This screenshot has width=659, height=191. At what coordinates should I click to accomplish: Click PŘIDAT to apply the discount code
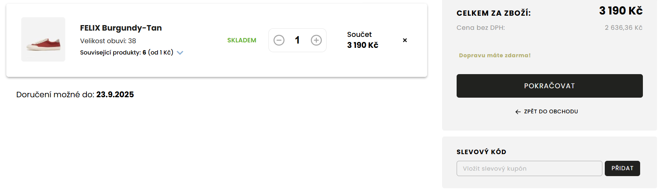622,168
